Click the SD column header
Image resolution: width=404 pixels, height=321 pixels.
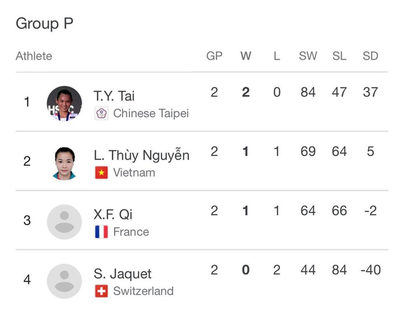(370, 56)
